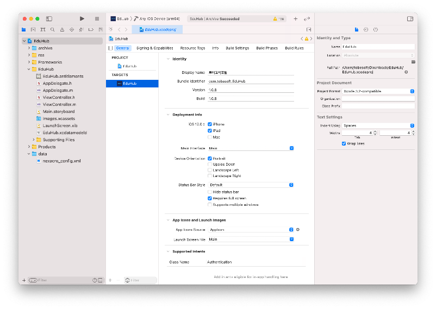This screenshot has width=436, height=309.
Task: Click the Bundle Identifier field
Action: pos(251,81)
